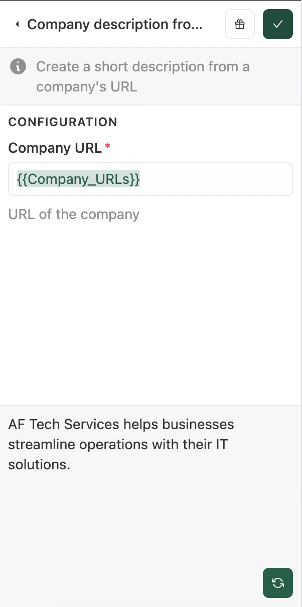
Task: Click the "URL of the company" helper text
Action: [x=74, y=215]
